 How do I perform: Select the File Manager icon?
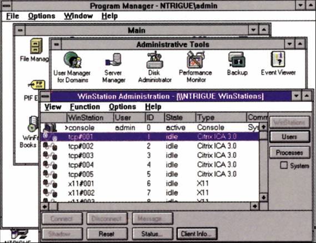point(36,46)
